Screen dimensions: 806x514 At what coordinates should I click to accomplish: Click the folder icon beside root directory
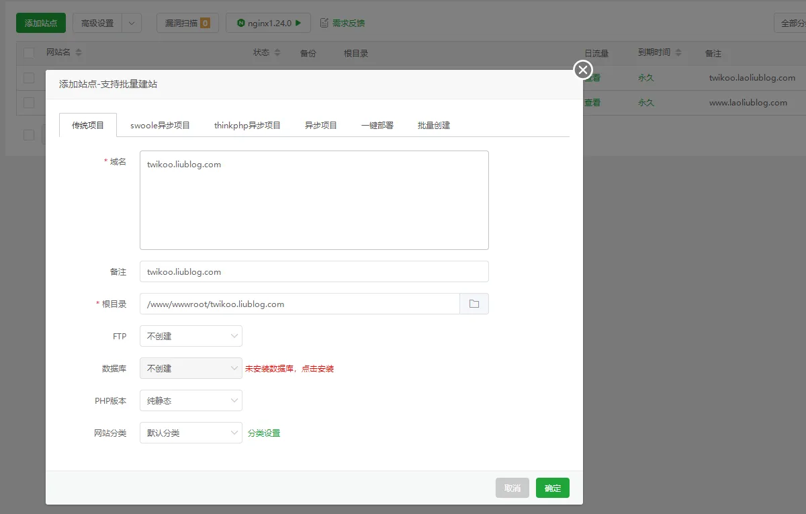(474, 304)
